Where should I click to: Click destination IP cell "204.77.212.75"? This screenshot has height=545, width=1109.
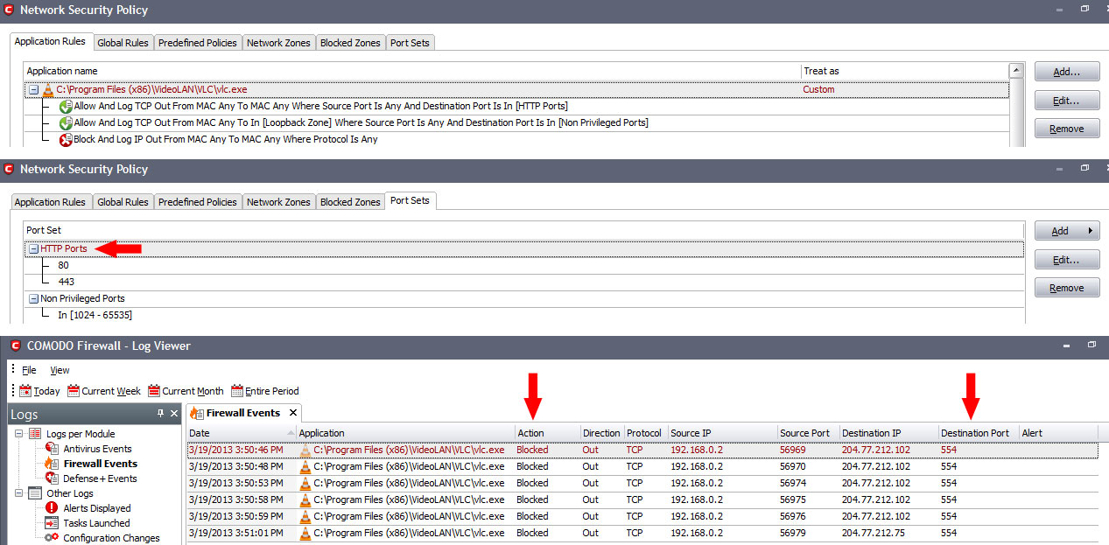tap(874, 533)
